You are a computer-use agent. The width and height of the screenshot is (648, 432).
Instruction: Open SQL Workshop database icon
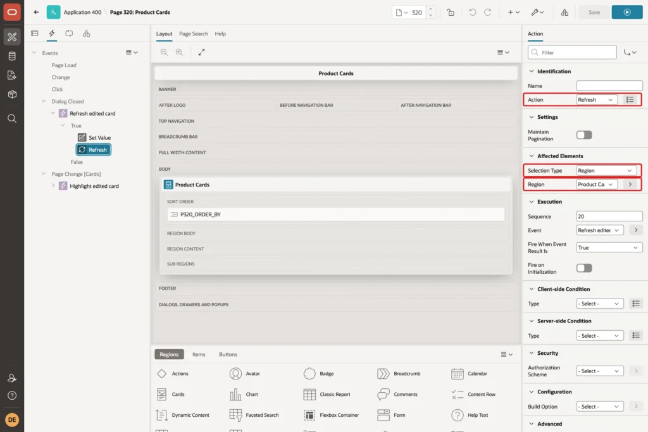click(x=12, y=56)
